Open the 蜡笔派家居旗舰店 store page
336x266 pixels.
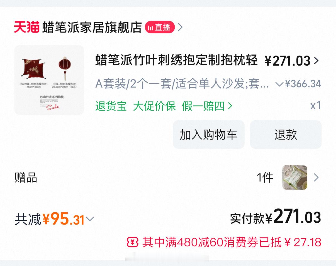[x=92, y=27]
